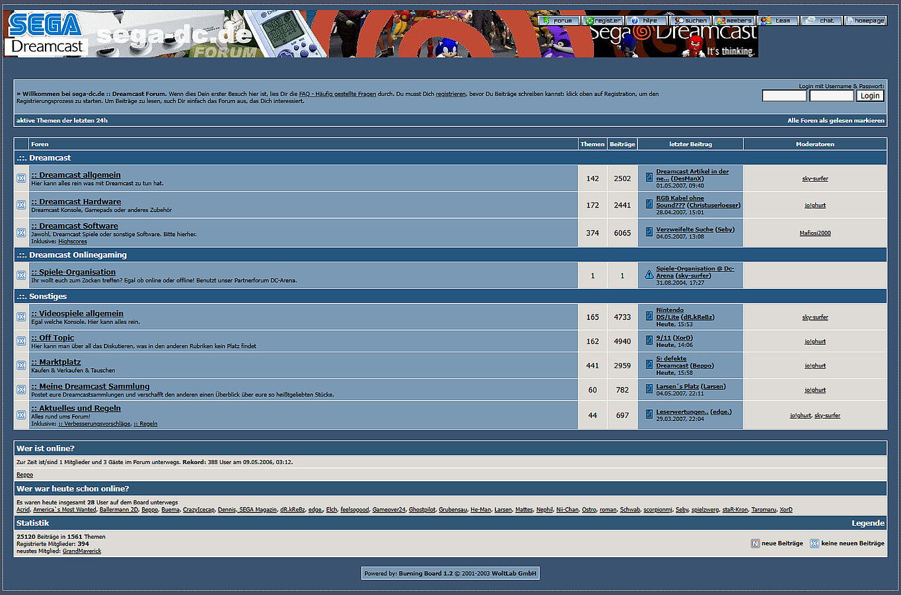Viewport: 901px width, 595px height.
Task: Open the Meine Dreamcast Sammlung forum
Action: coord(90,386)
